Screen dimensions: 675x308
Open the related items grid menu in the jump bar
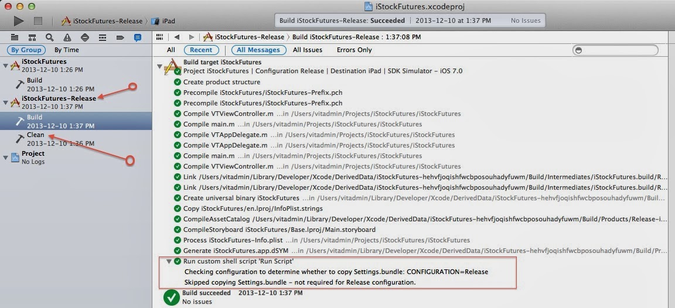(160, 37)
